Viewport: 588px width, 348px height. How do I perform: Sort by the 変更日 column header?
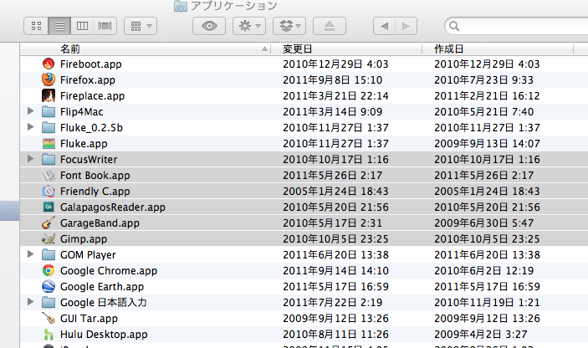coord(347,49)
